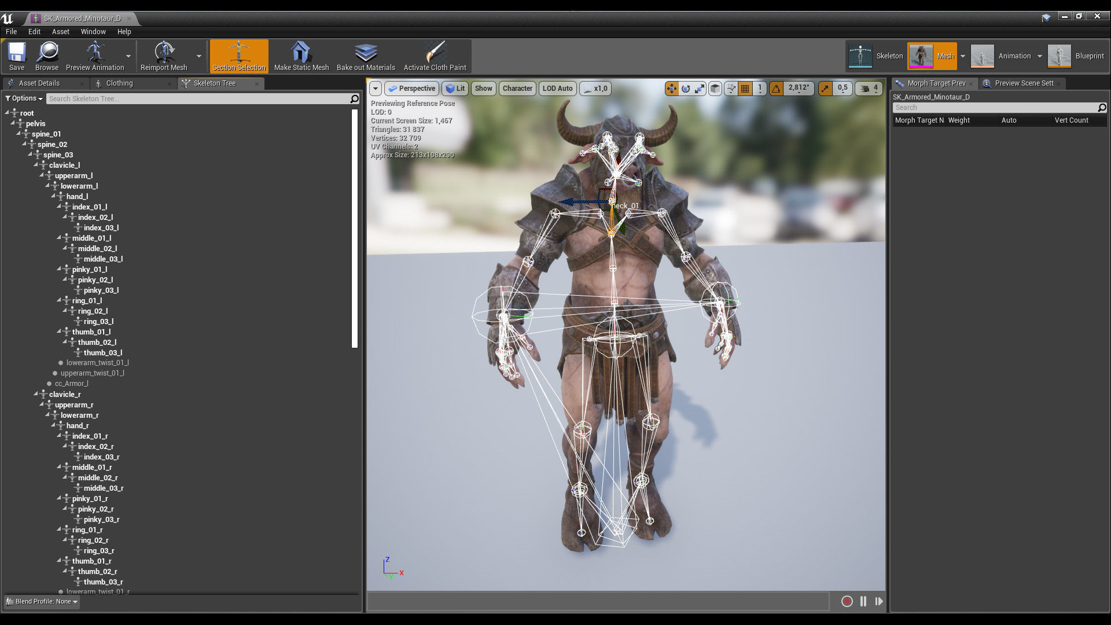Open the Help menu
This screenshot has height=625, width=1111.
[x=124, y=32]
